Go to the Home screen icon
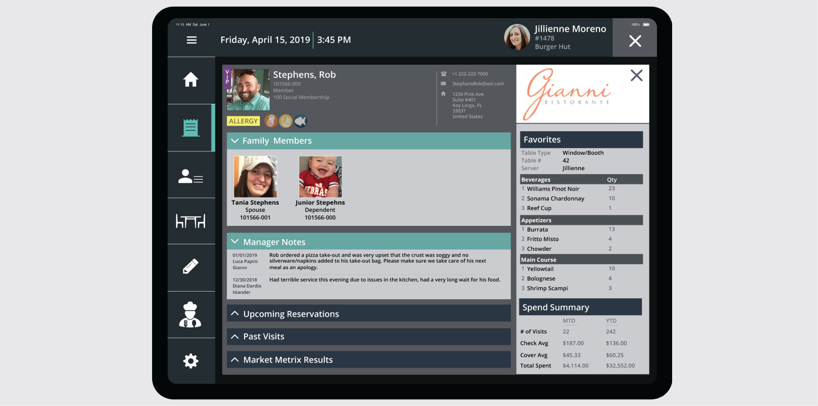 (x=191, y=80)
